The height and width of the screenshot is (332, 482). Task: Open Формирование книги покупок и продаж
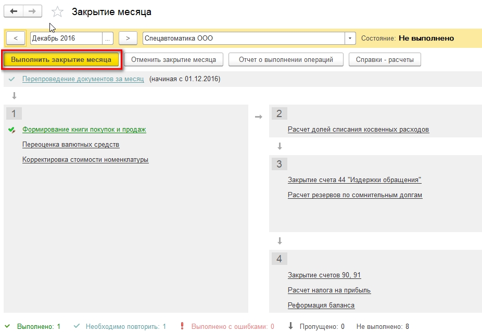point(84,130)
